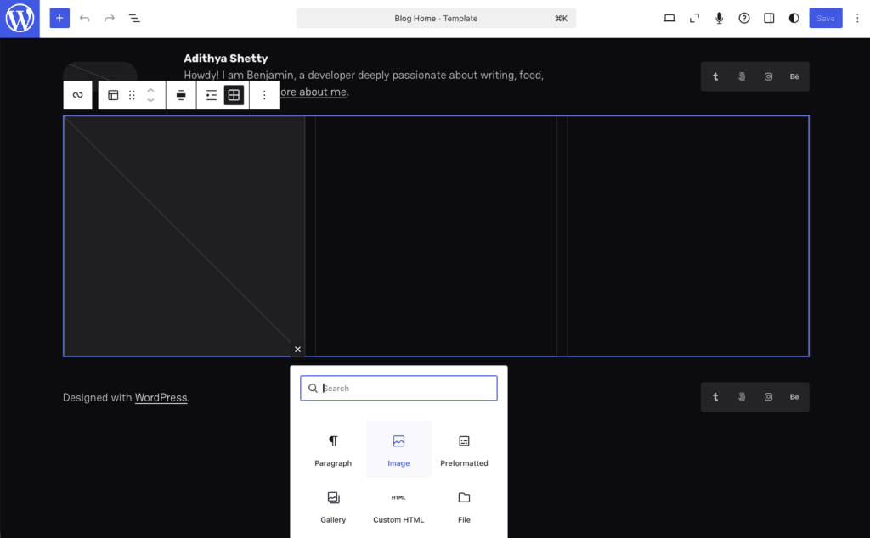Image resolution: width=870 pixels, height=538 pixels.
Task: Close the block inserter popup
Action: 297,349
